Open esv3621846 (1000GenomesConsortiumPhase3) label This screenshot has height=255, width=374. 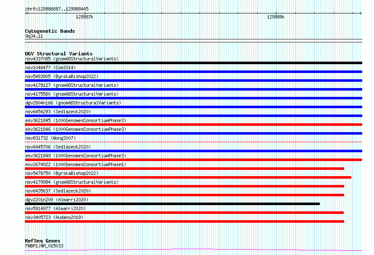pos(76,129)
